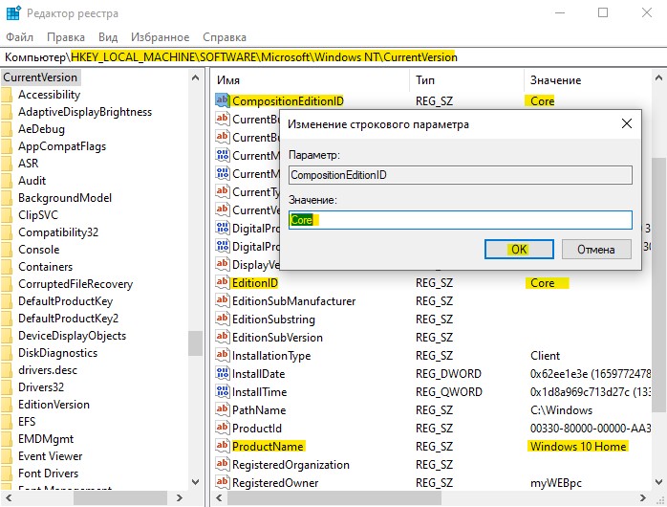Click the InstallTime QWORD icon

(x=223, y=391)
